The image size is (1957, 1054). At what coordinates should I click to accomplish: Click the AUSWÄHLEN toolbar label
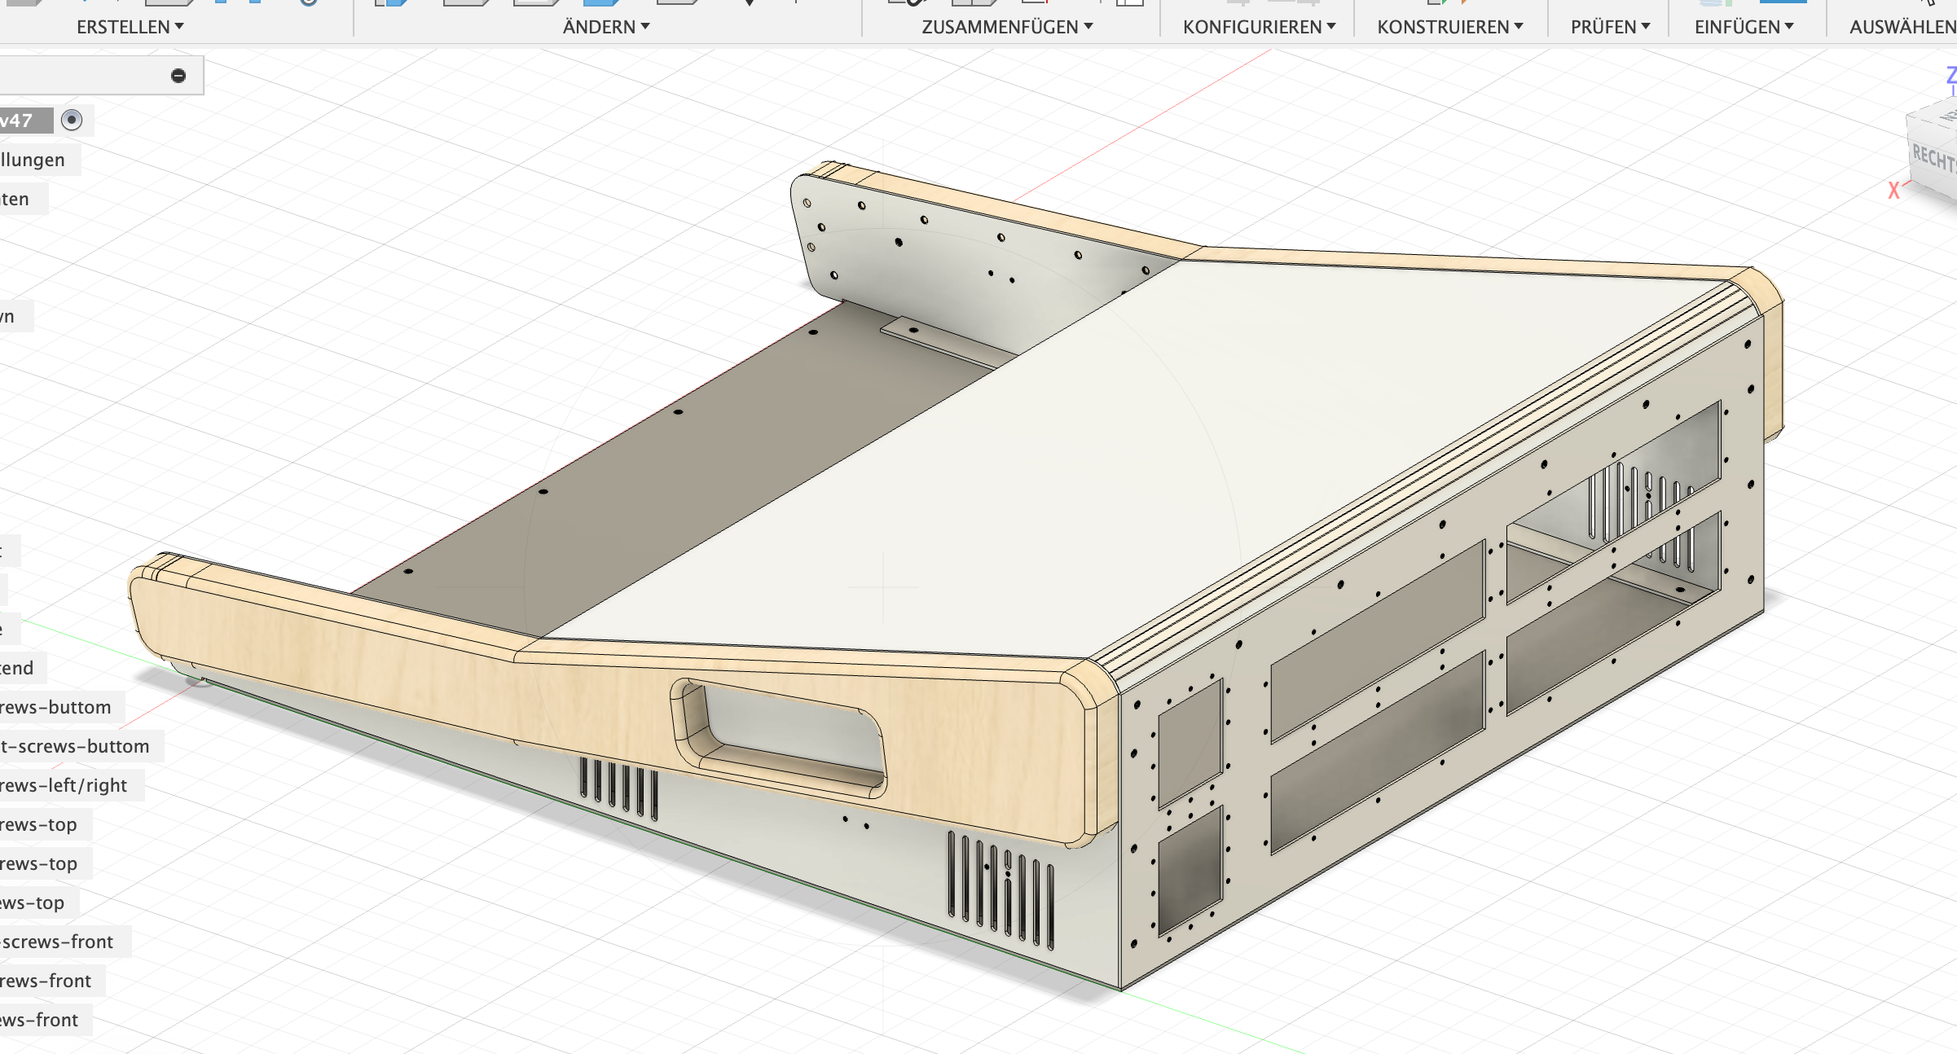pos(1902,27)
